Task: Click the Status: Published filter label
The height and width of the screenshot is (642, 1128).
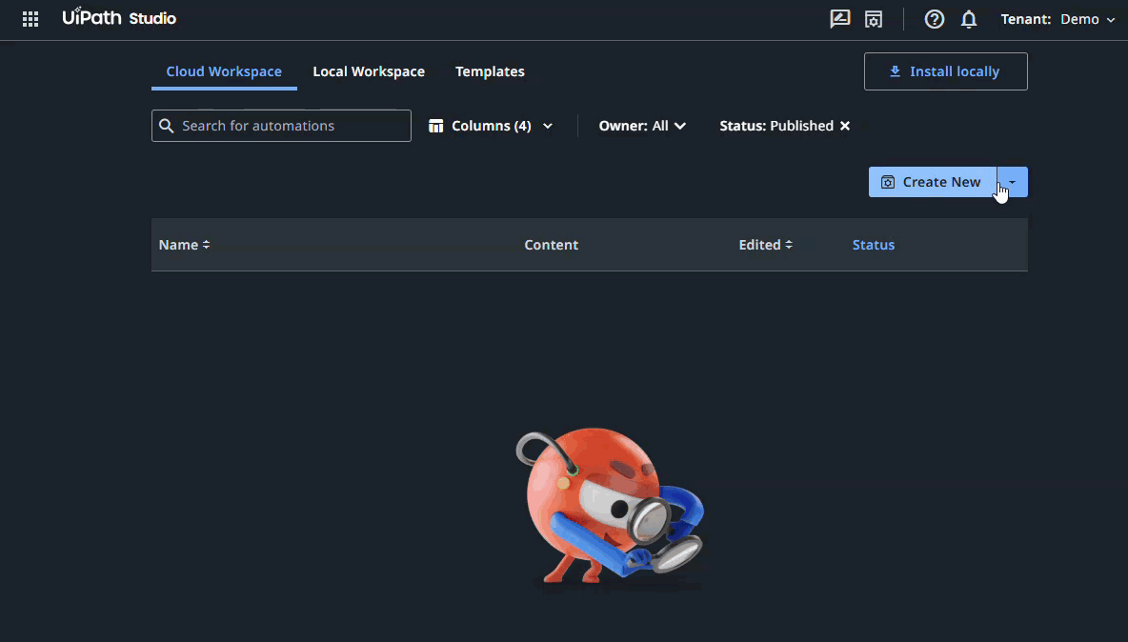Action: click(776, 126)
